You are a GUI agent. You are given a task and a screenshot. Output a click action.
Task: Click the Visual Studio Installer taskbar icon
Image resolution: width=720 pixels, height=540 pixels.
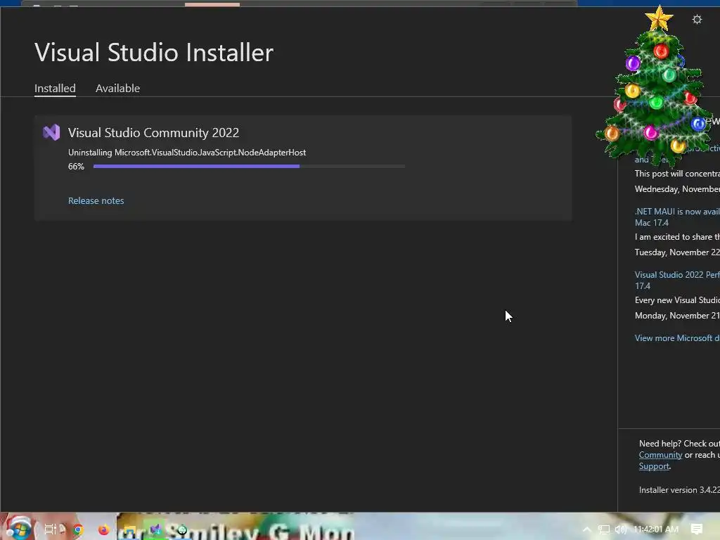[155, 530]
